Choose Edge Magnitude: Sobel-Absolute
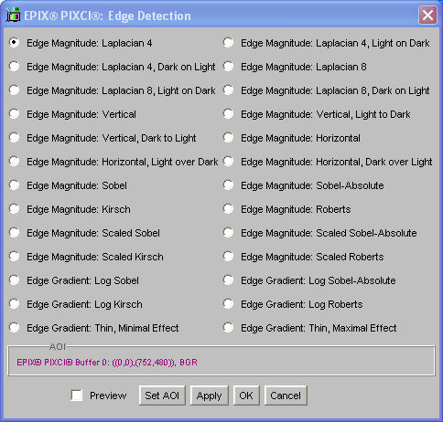Image resolution: width=443 pixels, height=422 pixels. tap(229, 185)
